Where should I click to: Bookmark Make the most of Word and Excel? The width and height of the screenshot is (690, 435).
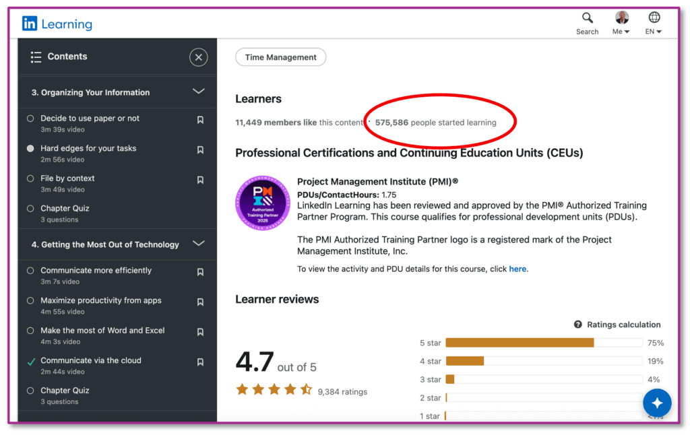(x=200, y=332)
